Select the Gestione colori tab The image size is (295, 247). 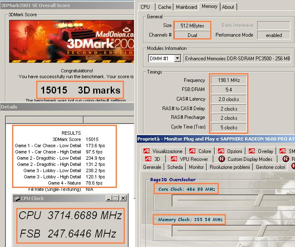pos(270,167)
